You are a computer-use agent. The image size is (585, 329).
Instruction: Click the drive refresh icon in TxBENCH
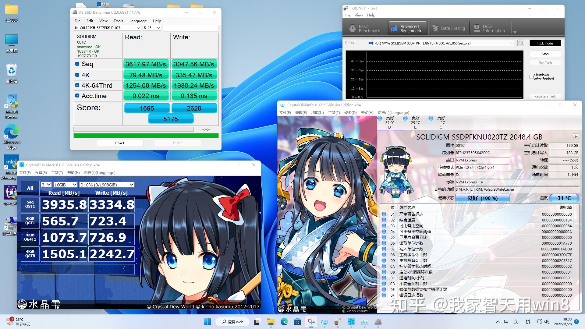521,43
